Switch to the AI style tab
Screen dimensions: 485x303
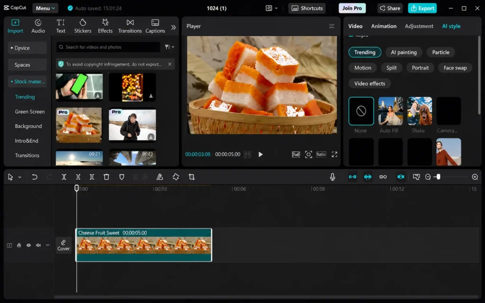[451, 26]
